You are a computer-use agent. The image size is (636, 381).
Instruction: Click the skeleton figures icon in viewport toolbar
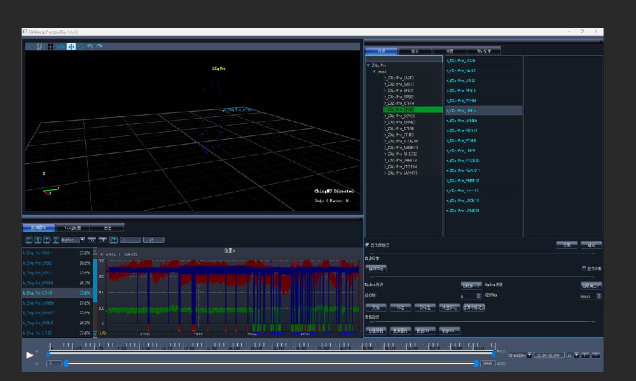[x=50, y=46]
